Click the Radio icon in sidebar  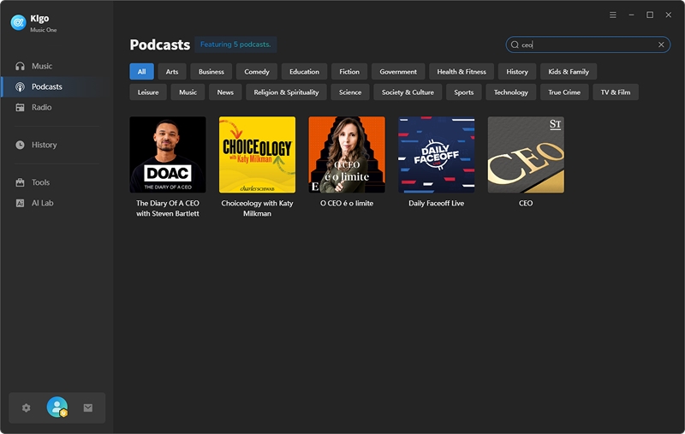click(20, 107)
